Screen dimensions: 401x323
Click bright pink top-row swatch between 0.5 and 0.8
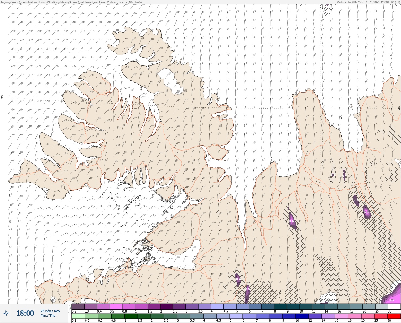[116, 307]
